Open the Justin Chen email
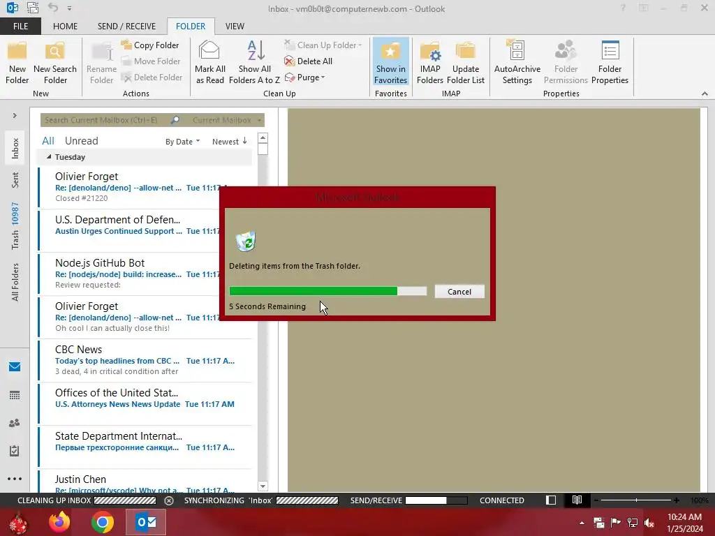 pos(145,483)
